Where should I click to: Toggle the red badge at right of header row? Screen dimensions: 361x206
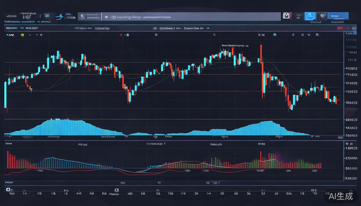340,28
